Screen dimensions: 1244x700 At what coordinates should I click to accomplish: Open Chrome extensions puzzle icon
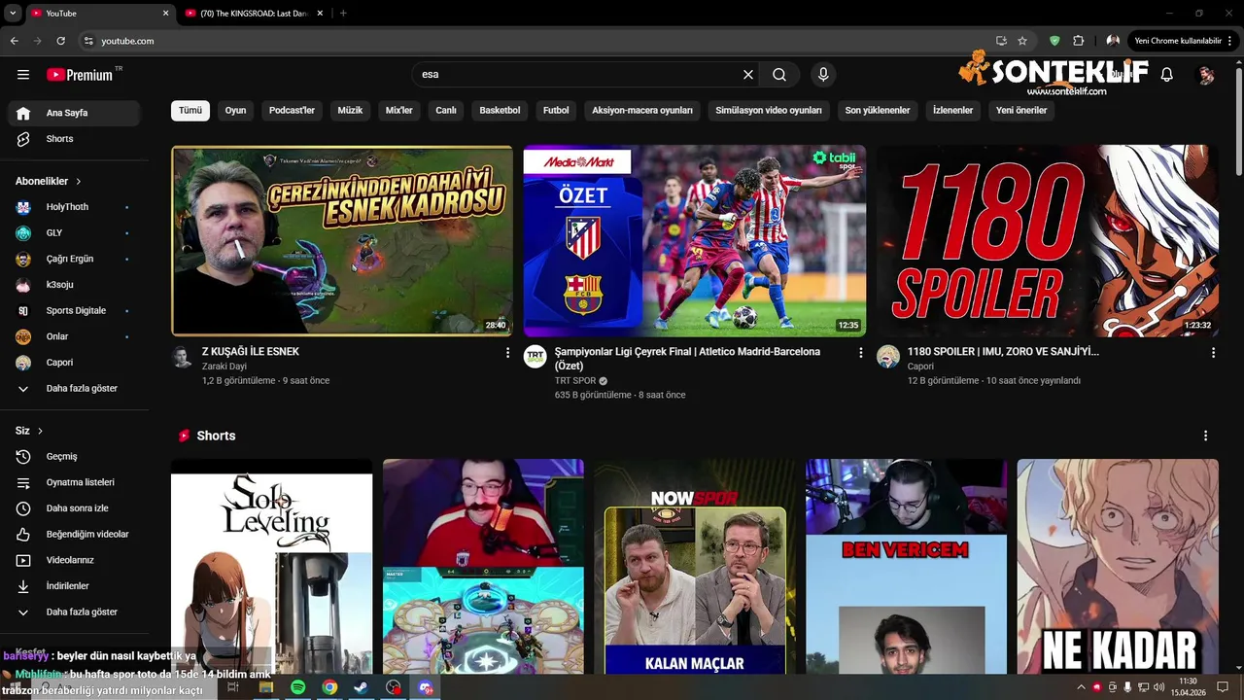1079,41
